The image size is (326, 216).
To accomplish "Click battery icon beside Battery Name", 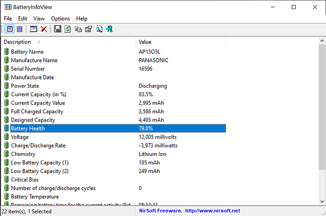I will (x=7, y=52).
